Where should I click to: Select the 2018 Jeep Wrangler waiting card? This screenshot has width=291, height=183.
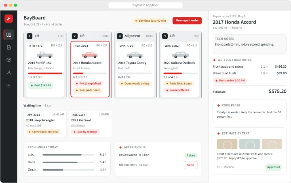coord(45,124)
